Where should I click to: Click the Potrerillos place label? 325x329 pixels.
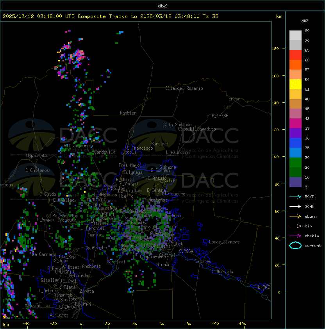click(x=65, y=215)
